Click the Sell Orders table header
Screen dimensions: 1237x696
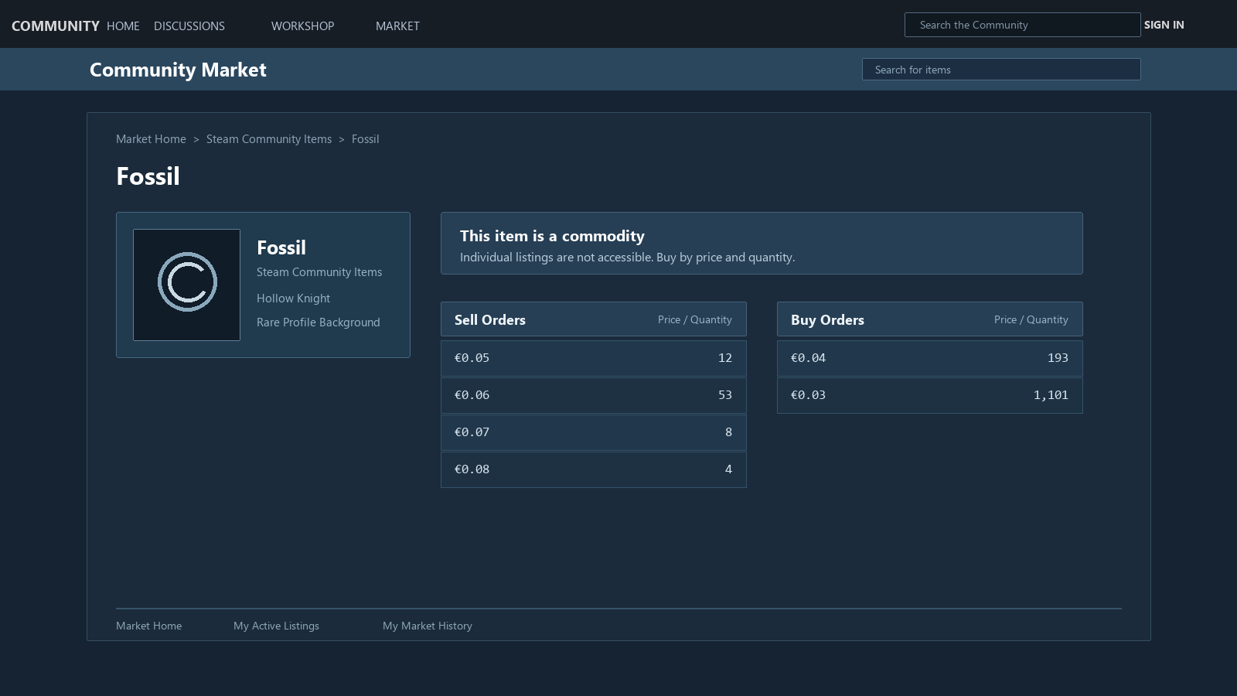(x=594, y=319)
